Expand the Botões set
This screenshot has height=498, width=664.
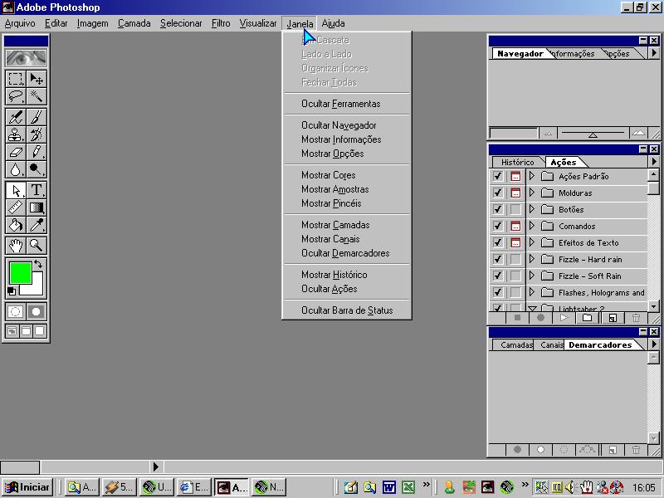[x=532, y=209]
